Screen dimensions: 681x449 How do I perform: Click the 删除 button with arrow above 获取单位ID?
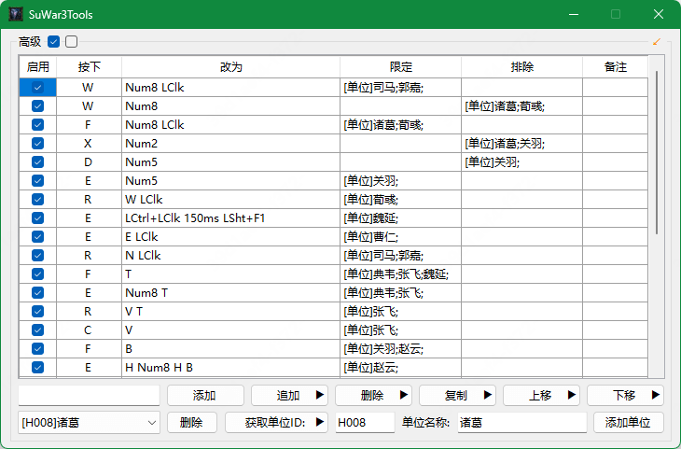click(373, 396)
